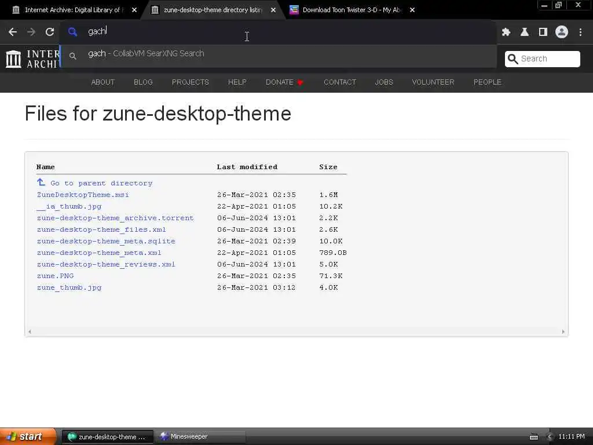The height and width of the screenshot is (445, 593).
Task: Click the browser forward arrow
Action: pos(31,32)
